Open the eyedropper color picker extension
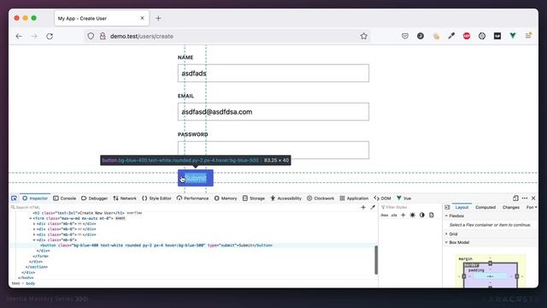Image resolution: width=547 pixels, height=308 pixels. click(x=451, y=36)
